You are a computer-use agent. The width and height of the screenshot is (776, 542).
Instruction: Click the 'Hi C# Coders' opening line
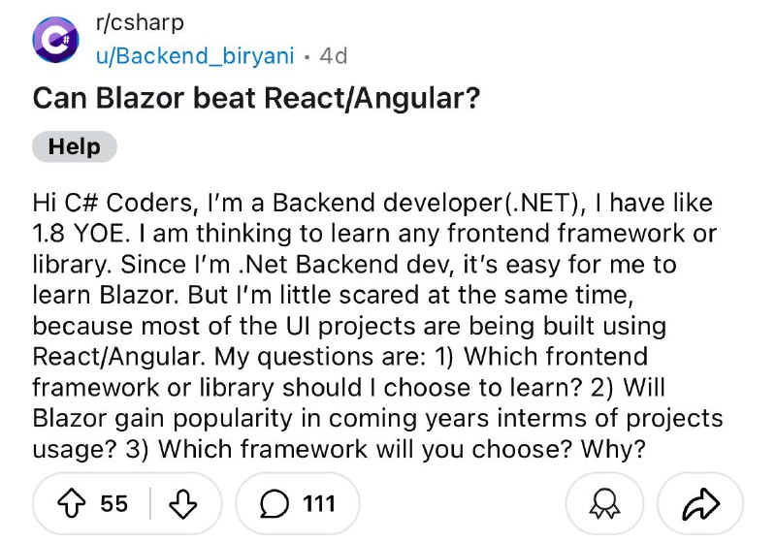(x=372, y=203)
